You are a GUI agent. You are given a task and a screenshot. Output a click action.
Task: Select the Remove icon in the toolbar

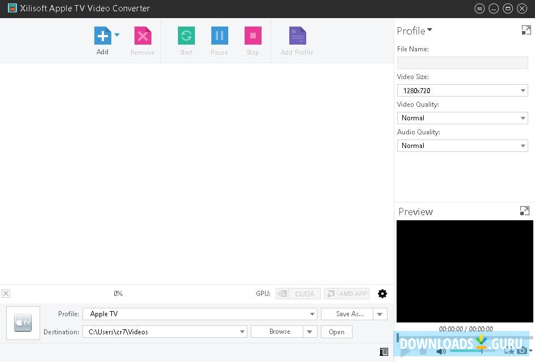(x=142, y=36)
